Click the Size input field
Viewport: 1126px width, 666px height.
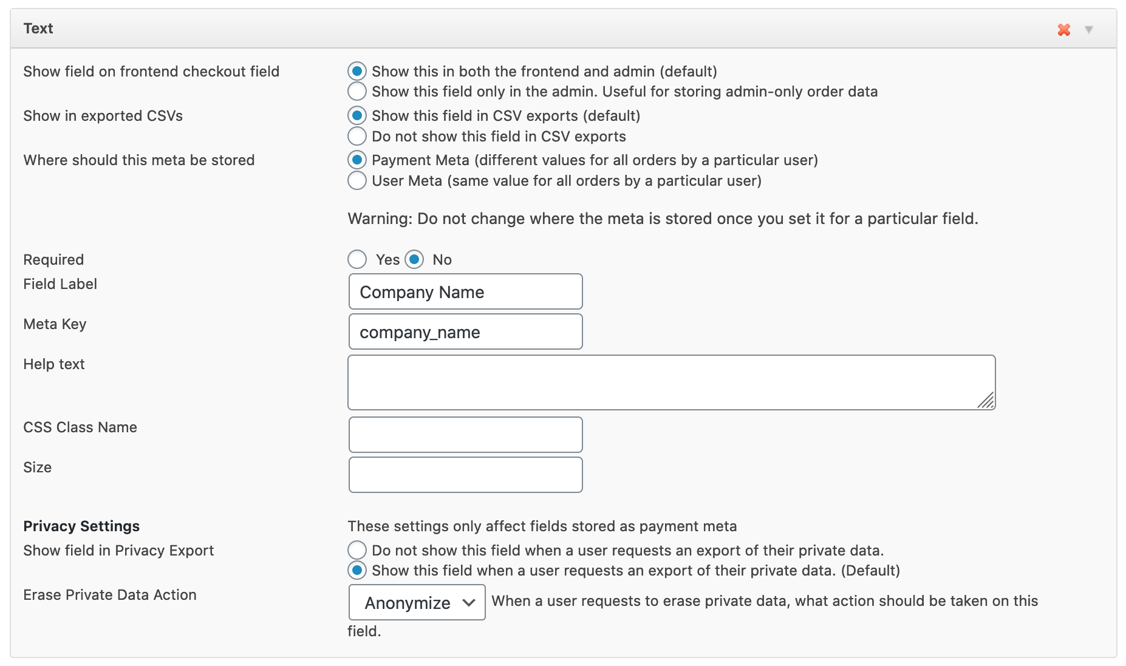[465, 475]
